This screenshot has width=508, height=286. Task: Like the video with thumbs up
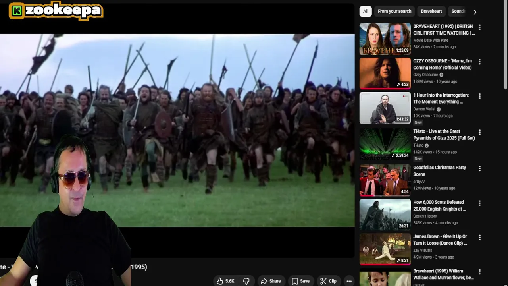(x=225, y=281)
